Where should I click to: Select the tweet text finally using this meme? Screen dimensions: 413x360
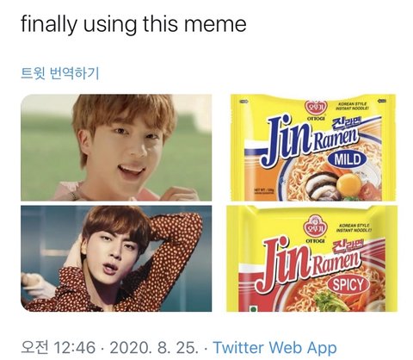[x=133, y=23]
